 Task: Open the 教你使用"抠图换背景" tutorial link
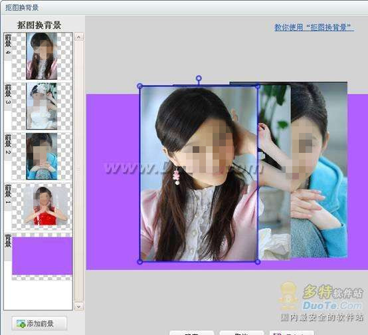314,27
